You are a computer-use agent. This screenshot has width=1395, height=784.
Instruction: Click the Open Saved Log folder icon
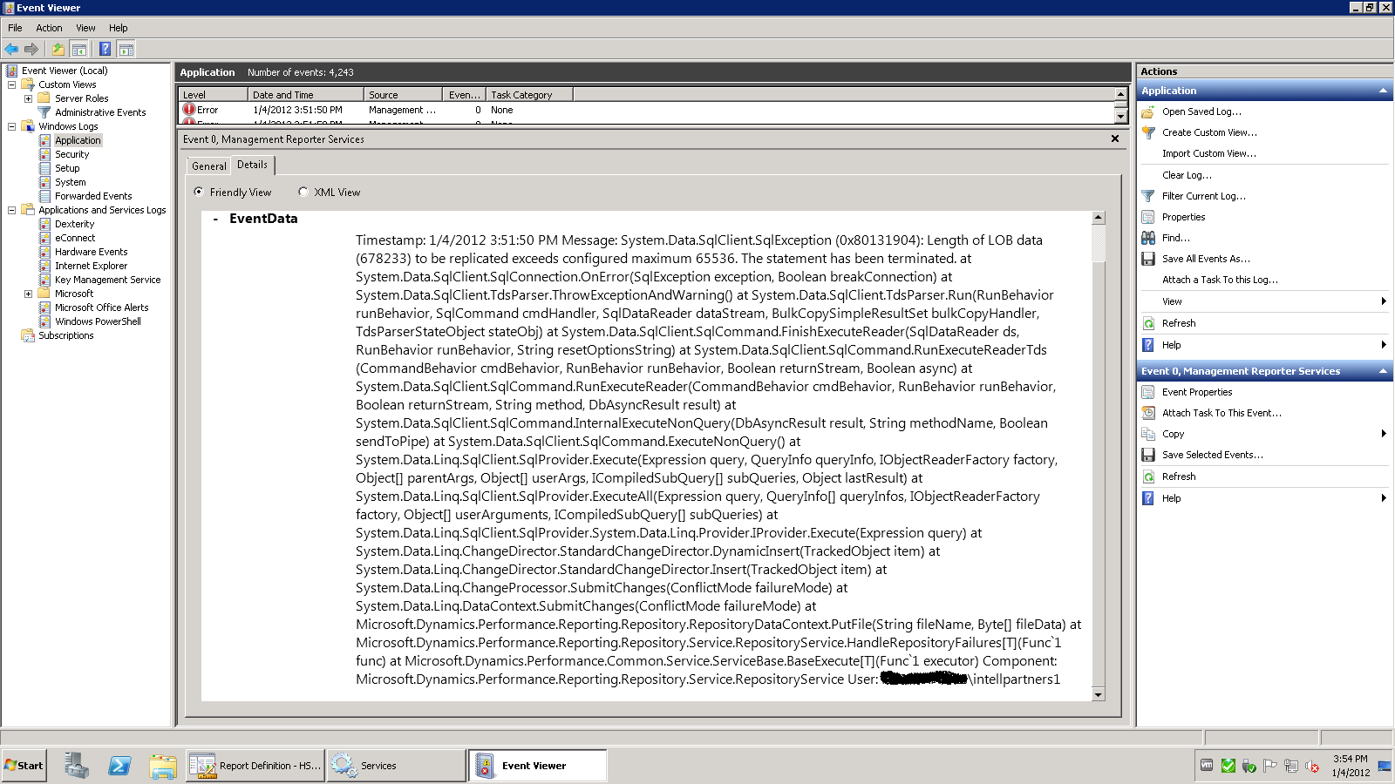1148,112
